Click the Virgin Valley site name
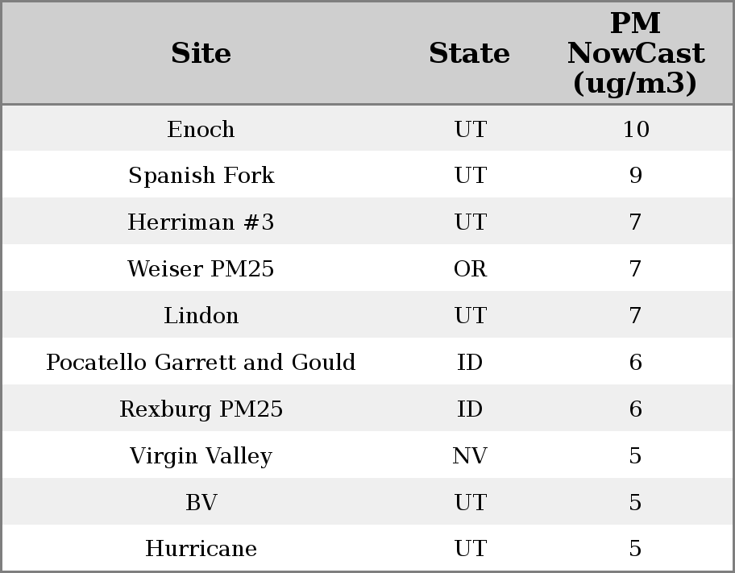 coord(201,456)
